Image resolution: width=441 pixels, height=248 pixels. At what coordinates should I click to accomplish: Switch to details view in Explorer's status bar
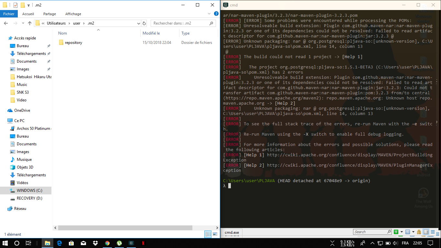[x=208, y=234]
